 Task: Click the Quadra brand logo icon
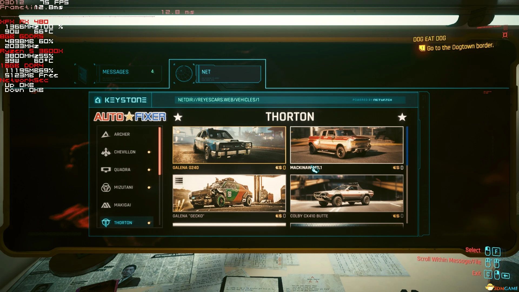pos(106,170)
